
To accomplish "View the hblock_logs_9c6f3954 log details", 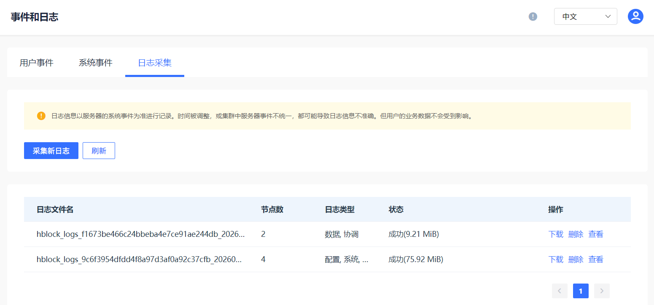I will pos(595,260).
